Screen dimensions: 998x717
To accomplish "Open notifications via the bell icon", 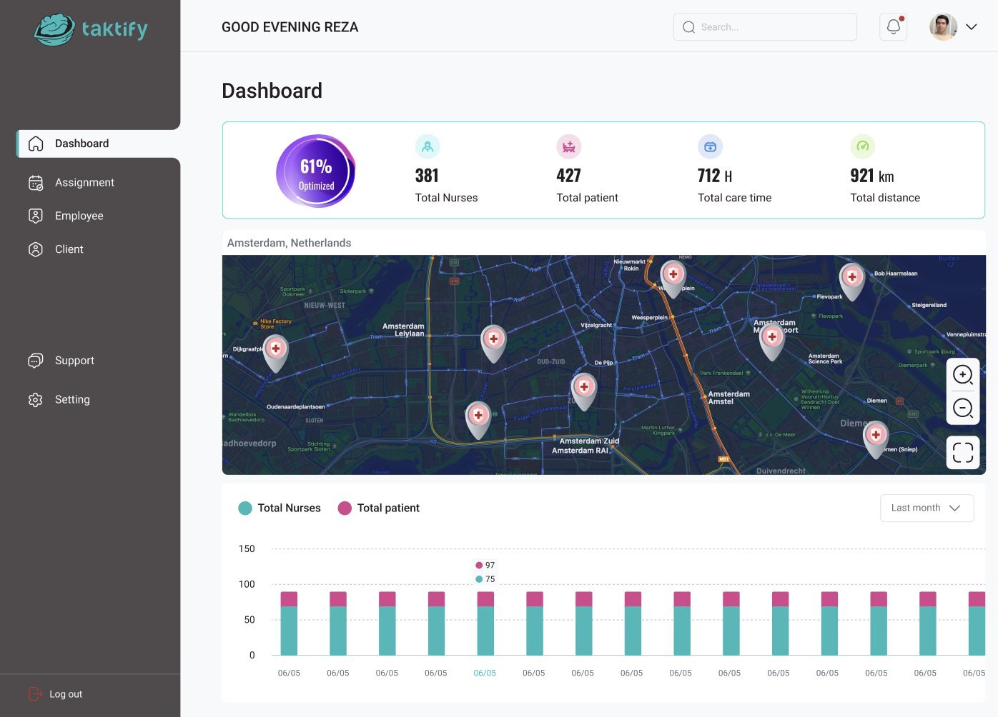I will tap(893, 26).
